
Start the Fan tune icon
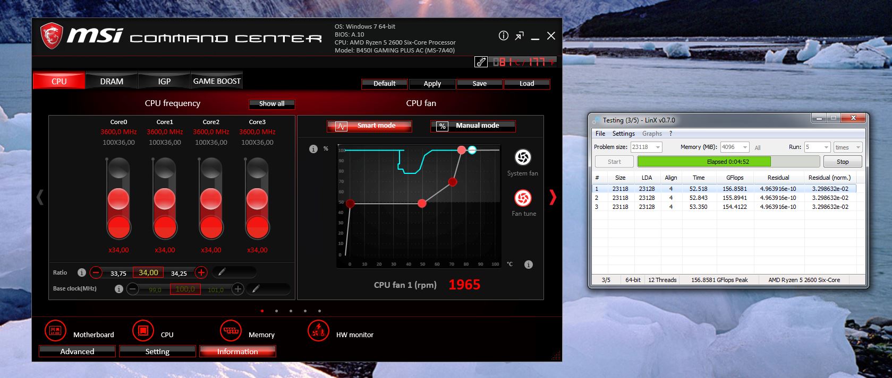point(523,198)
